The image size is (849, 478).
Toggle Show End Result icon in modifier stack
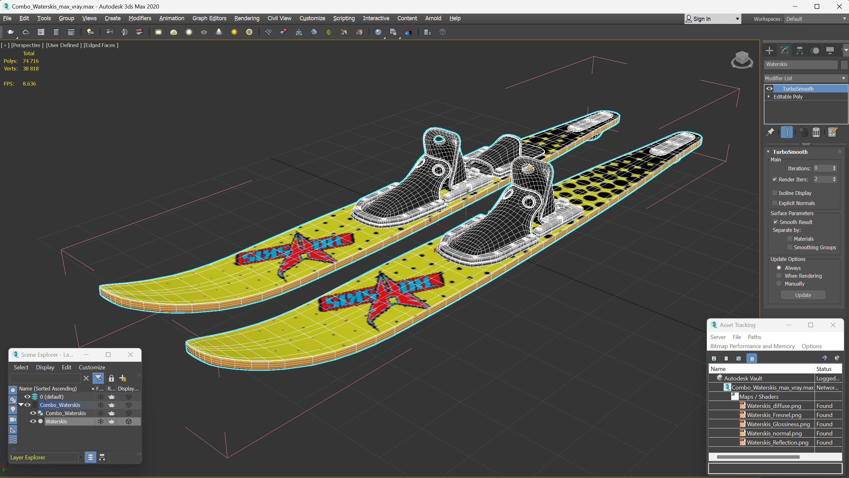[787, 132]
